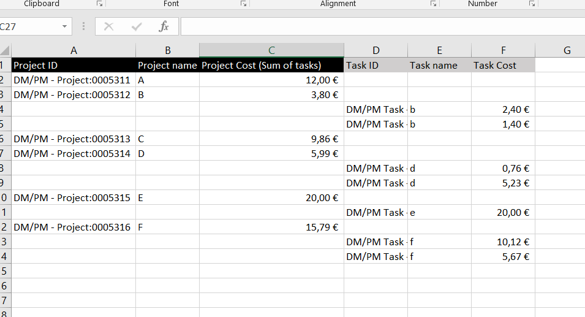The width and height of the screenshot is (585, 317).
Task: Select DM/PM Task cell beside 5,67 €
Action: point(376,256)
